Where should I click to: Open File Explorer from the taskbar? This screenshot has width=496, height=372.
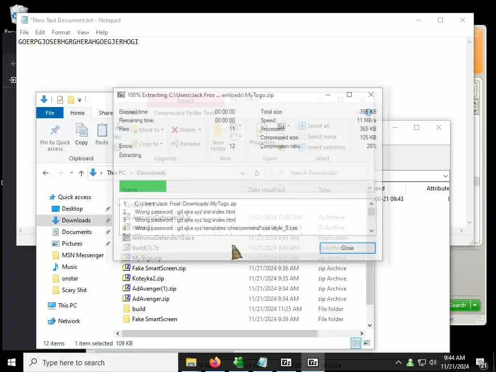click(191, 362)
